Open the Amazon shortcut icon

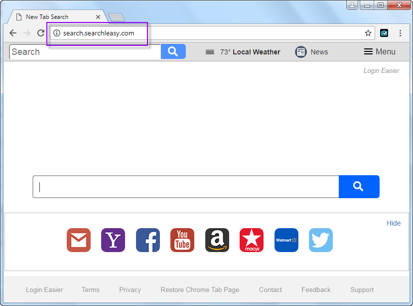(x=217, y=240)
